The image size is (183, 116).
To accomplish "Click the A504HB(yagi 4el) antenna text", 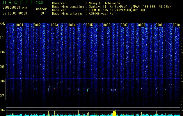I will (x=103, y=14).
